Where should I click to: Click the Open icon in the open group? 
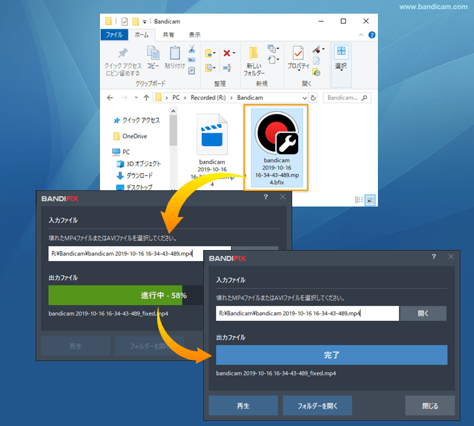[x=316, y=49]
